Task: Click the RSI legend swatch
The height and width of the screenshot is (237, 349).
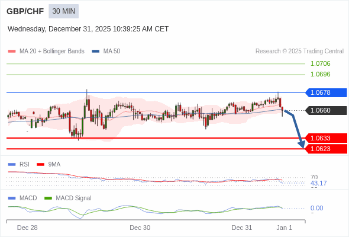Action: click(x=12, y=165)
